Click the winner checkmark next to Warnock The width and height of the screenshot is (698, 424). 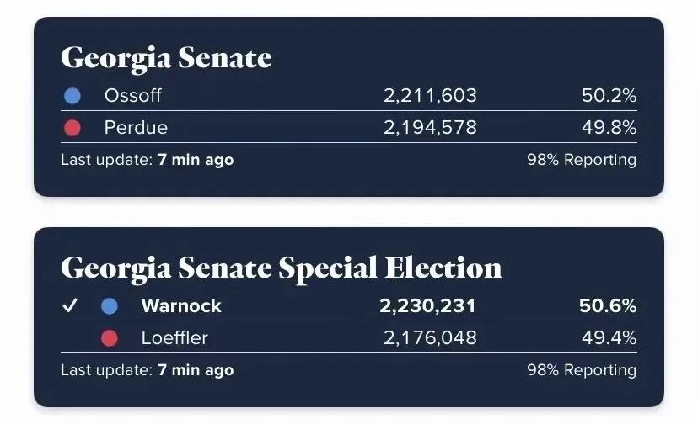[x=71, y=306]
